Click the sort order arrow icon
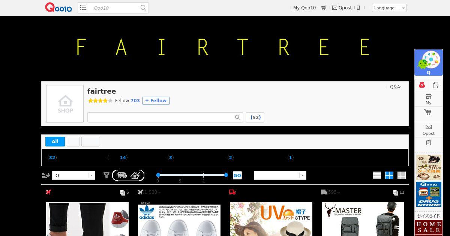The width and height of the screenshot is (450, 236). point(46,175)
